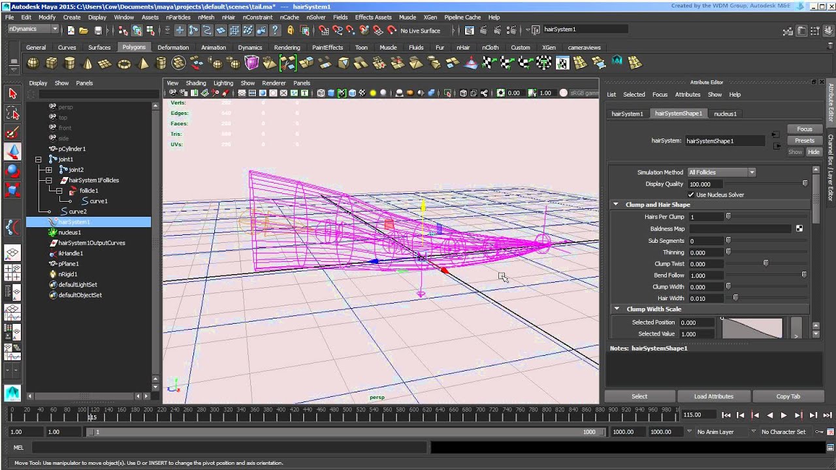
Task: Create a polygon cube from the shelf
Action: pos(51,63)
